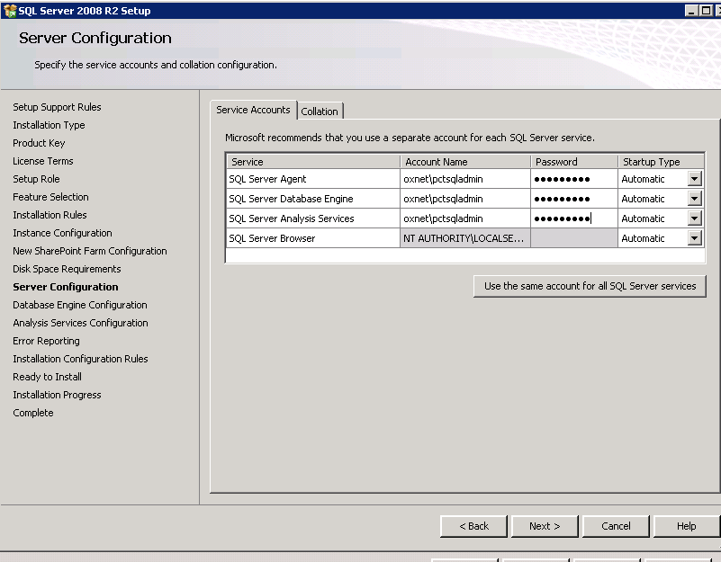This screenshot has width=721, height=562.
Task: Select SQL Server Browser account name cell
Action: (x=464, y=238)
